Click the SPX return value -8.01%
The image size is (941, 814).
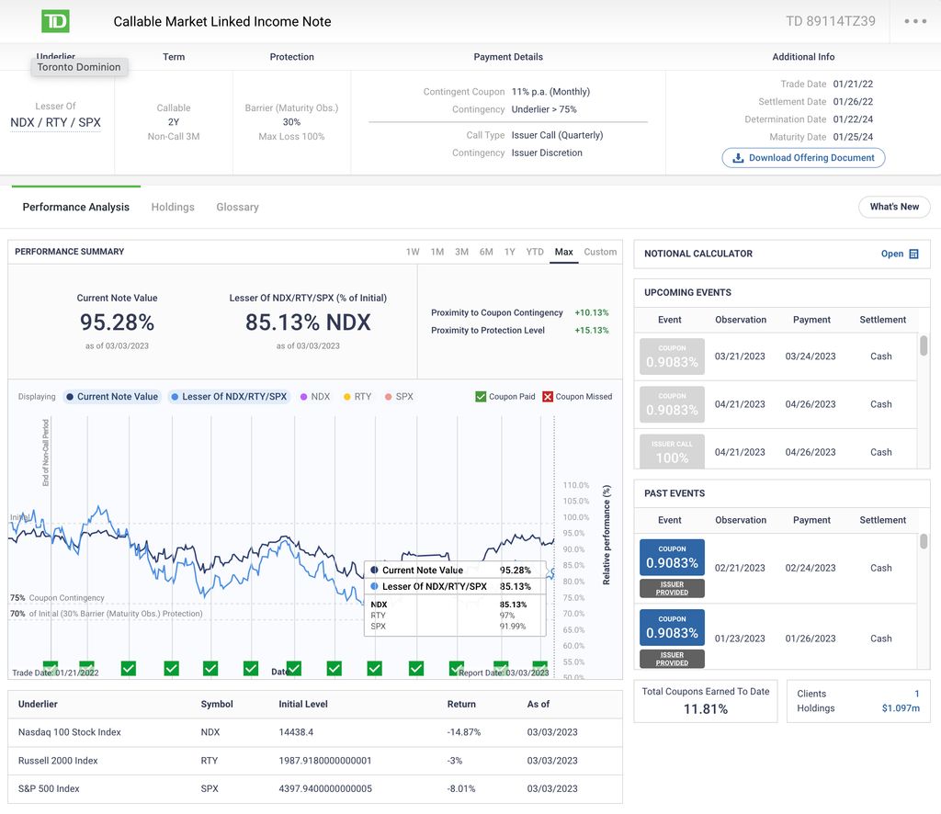[x=461, y=789]
